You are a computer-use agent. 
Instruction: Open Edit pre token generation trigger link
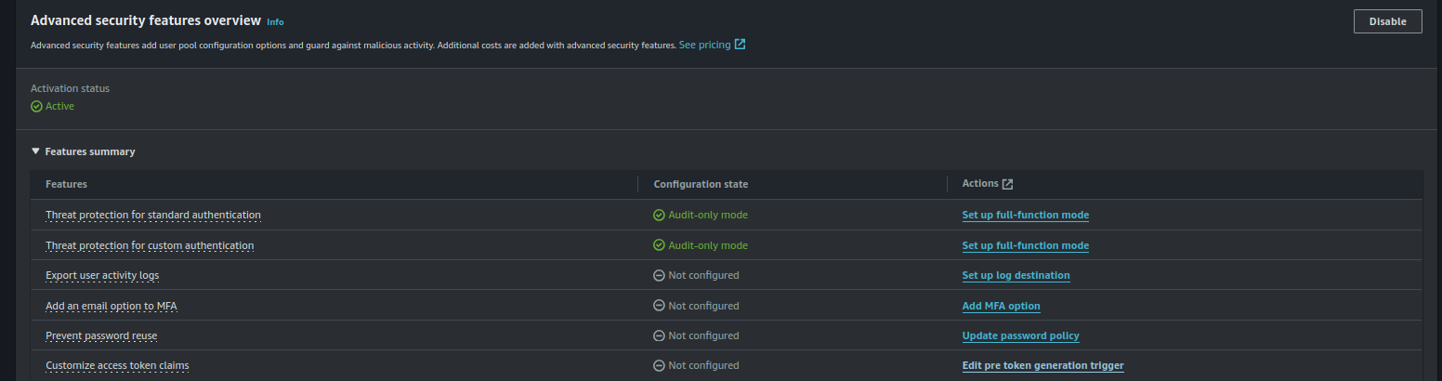1042,365
